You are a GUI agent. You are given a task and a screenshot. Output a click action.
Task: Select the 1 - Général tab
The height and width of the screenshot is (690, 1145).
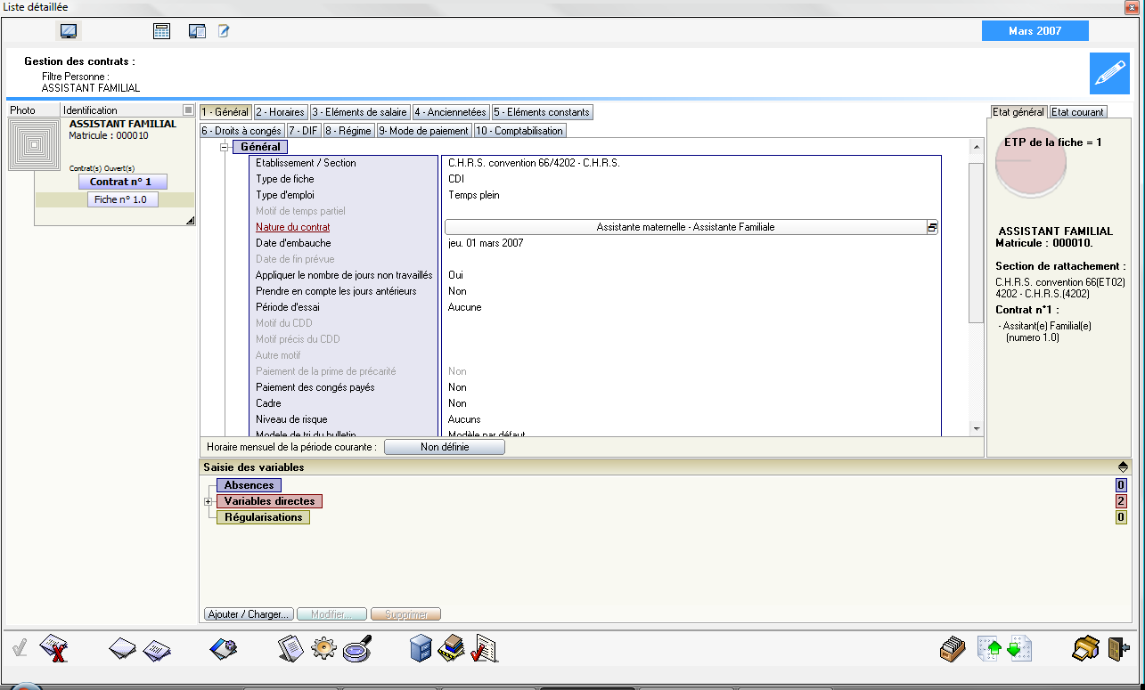click(x=225, y=112)
